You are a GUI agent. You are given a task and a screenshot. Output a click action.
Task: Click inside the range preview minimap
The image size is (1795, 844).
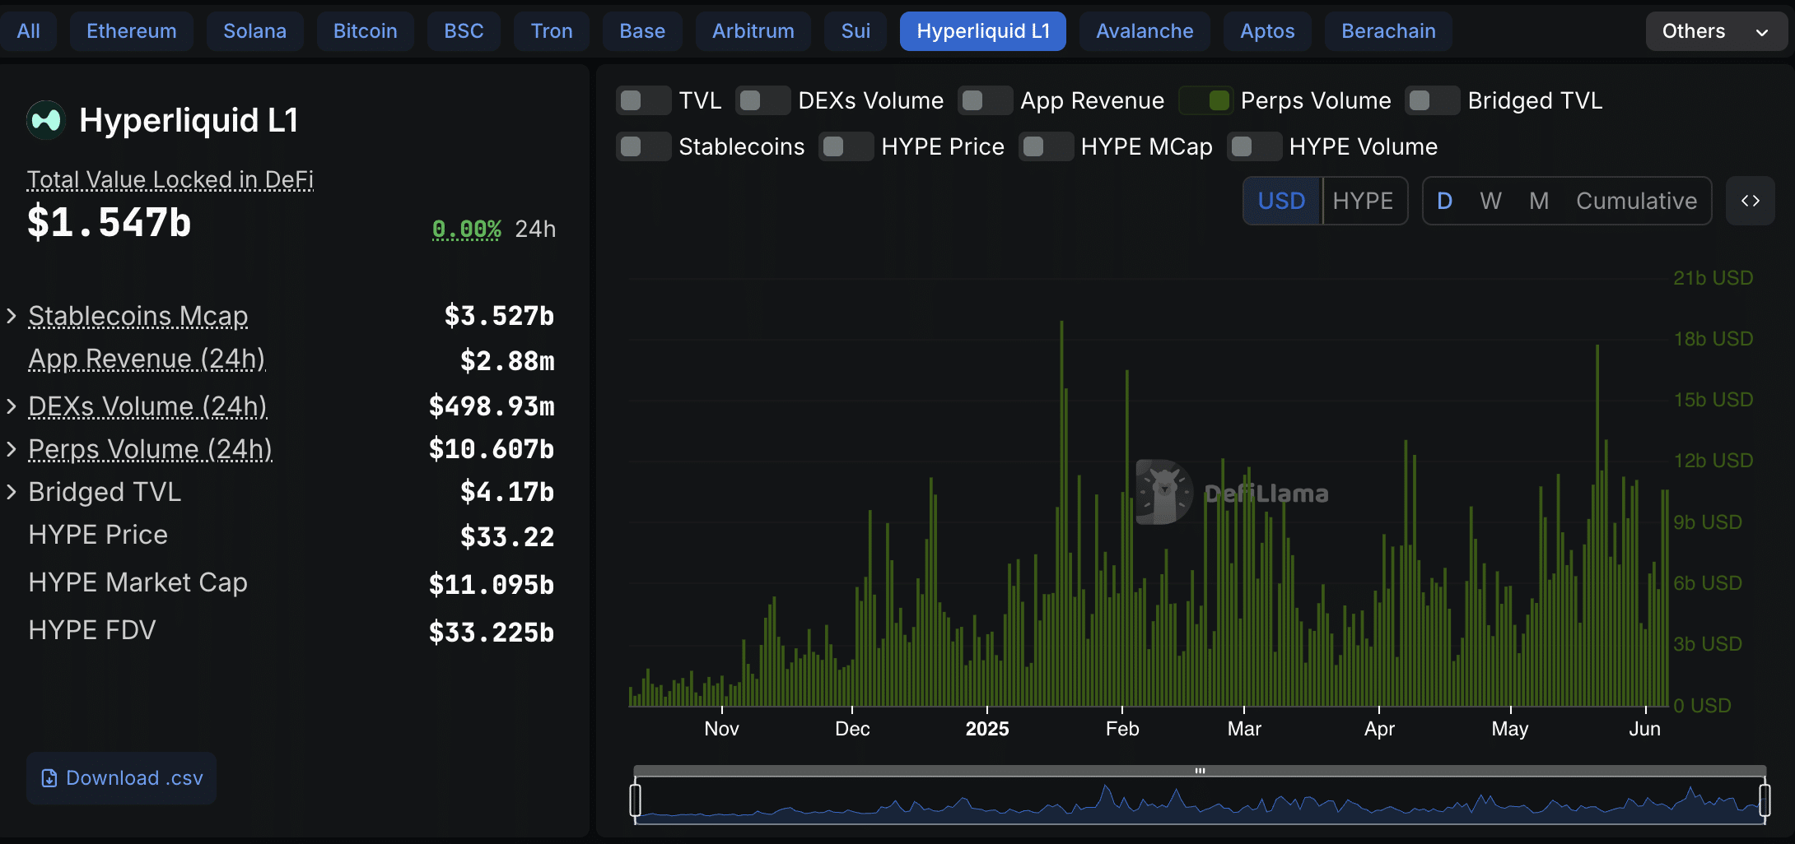coord(1200,800)
